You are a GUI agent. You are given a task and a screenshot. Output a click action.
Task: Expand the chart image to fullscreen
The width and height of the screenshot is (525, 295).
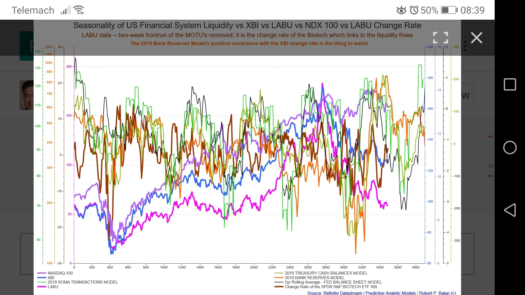440,38
